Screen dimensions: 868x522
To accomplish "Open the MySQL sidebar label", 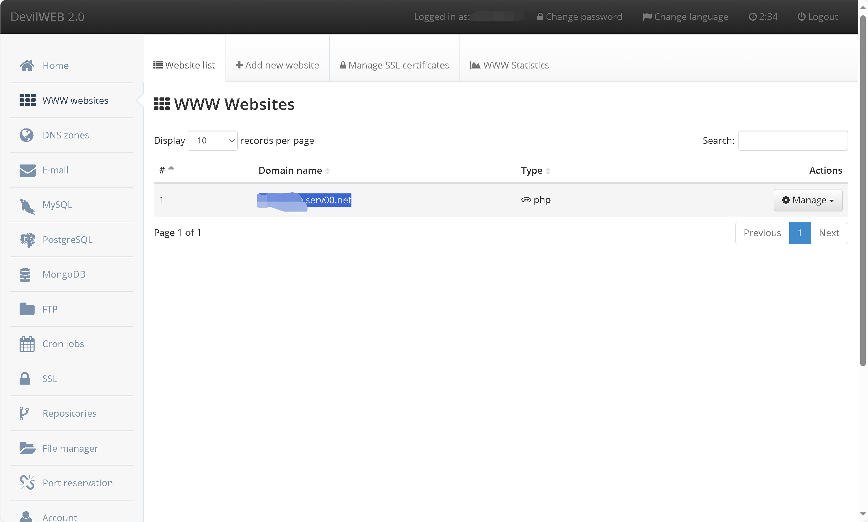I will 57,205.
